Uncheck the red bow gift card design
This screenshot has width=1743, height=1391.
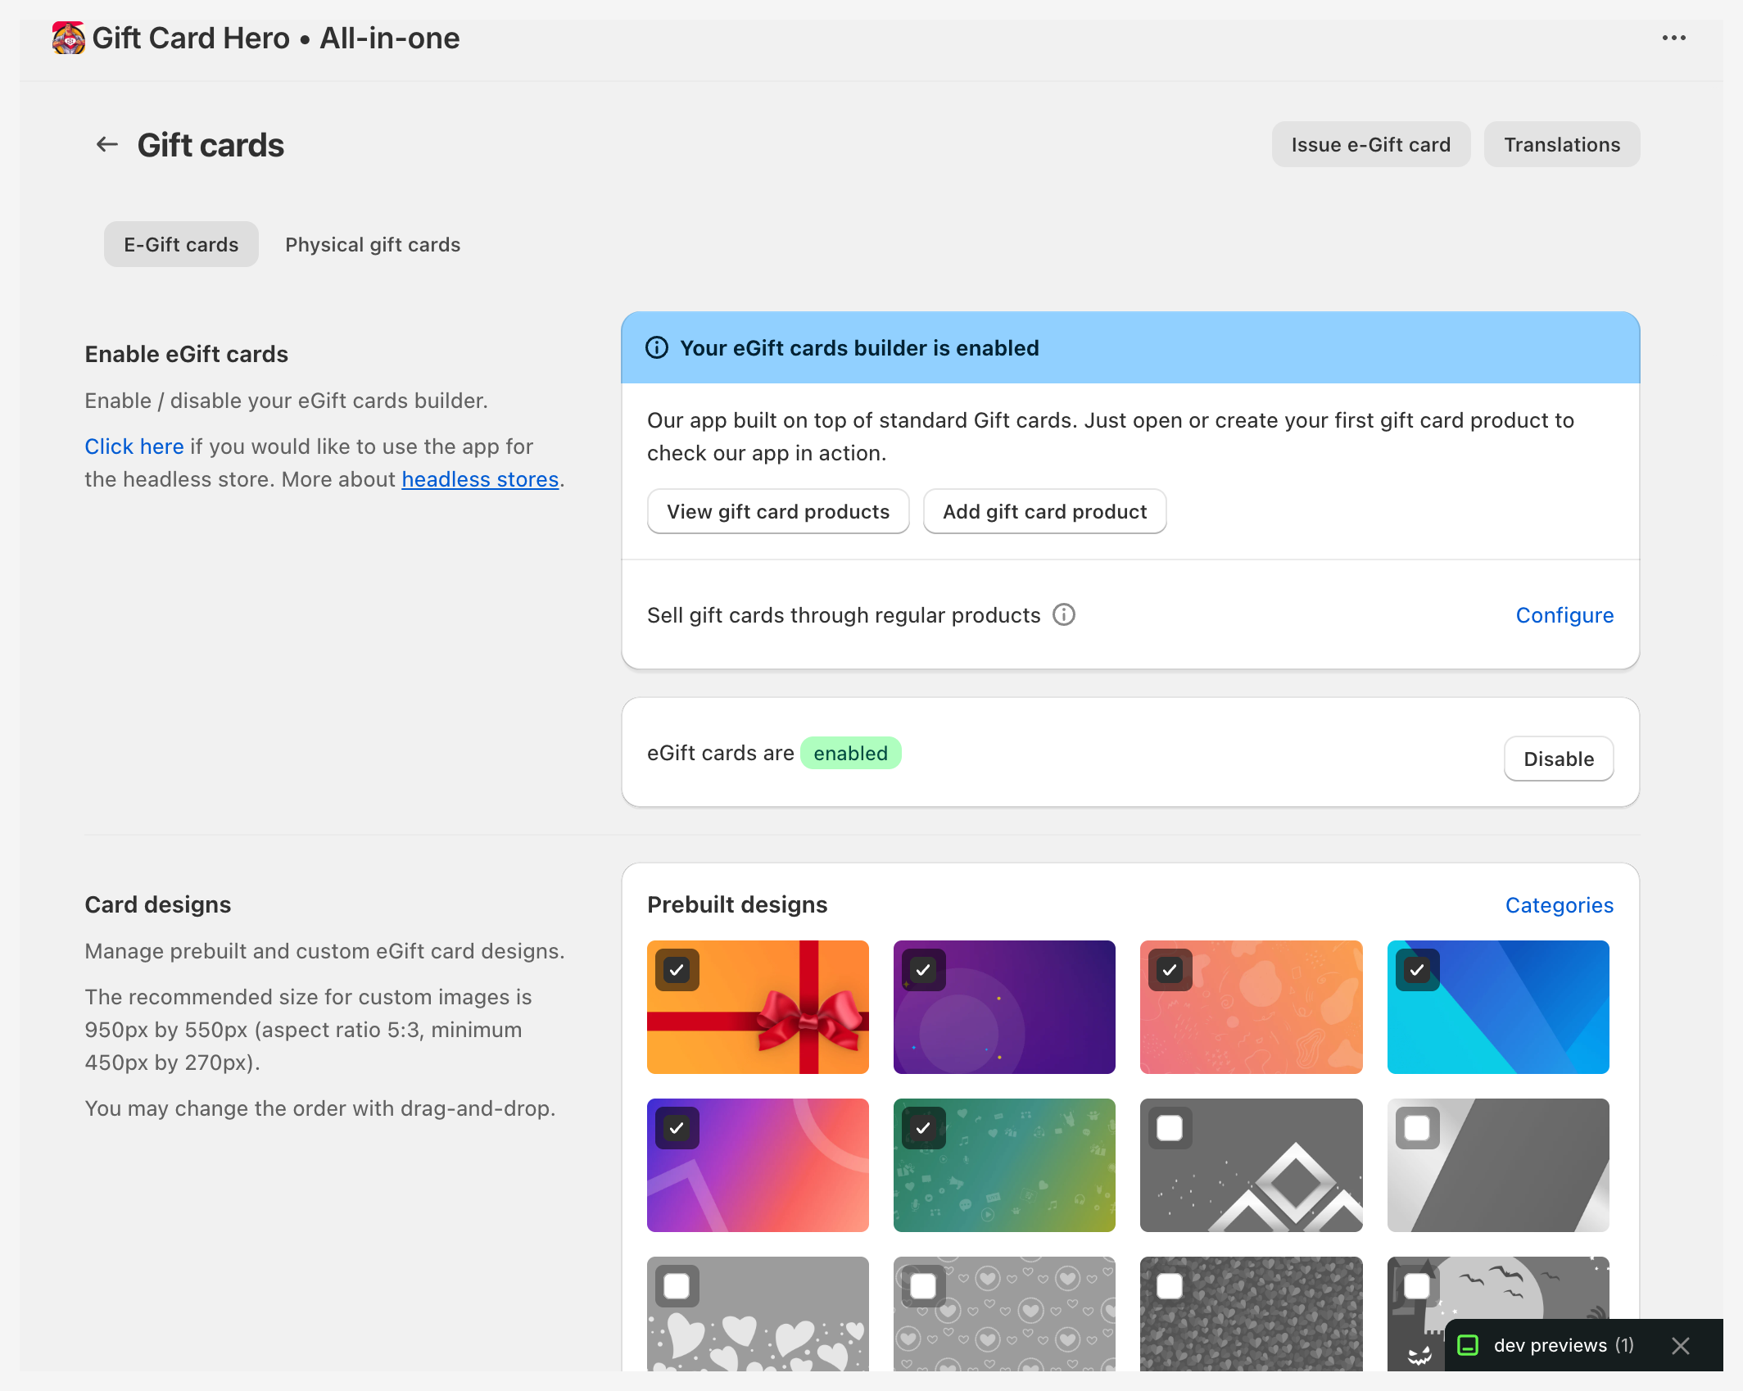pos(677,970)
